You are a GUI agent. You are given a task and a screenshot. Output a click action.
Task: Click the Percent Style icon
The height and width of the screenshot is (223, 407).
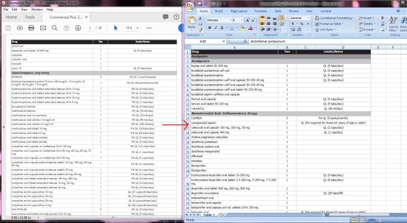click(x=302, y=24)
